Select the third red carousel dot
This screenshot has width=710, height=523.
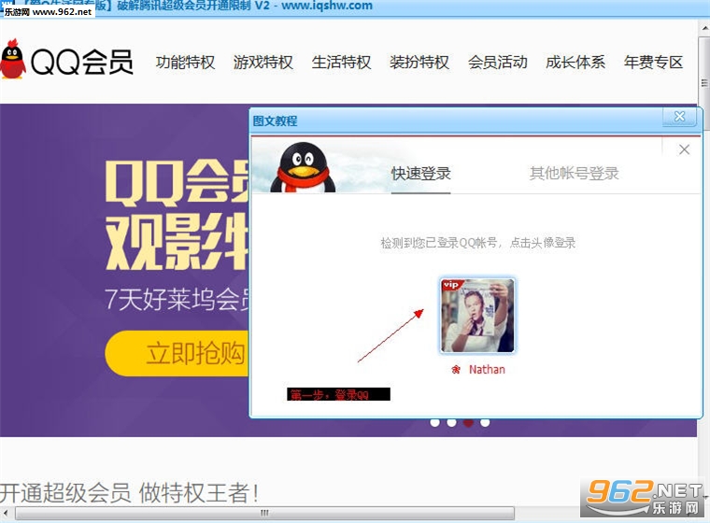pos(468,422)
